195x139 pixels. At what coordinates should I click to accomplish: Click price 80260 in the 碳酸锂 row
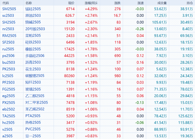click(69, 76)
